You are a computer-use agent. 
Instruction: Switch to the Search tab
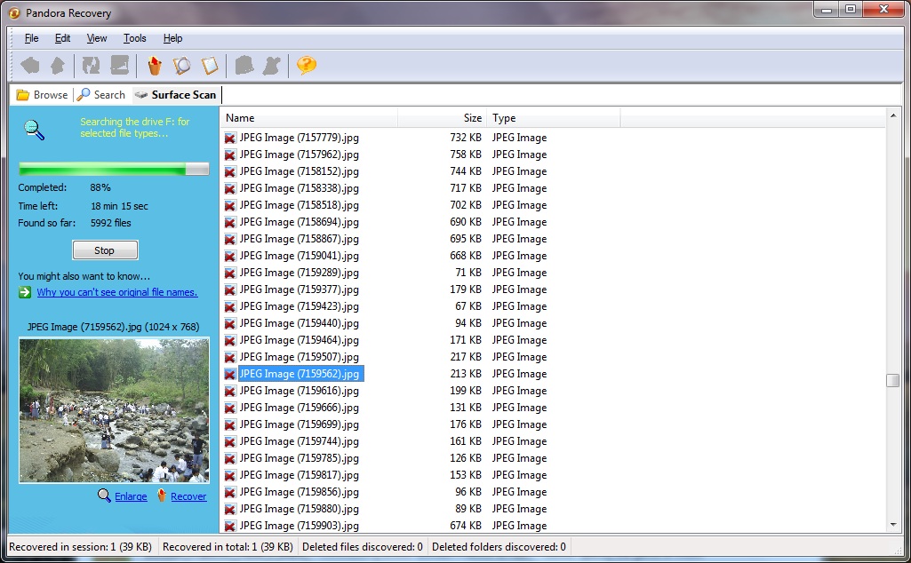click(100, 95)
